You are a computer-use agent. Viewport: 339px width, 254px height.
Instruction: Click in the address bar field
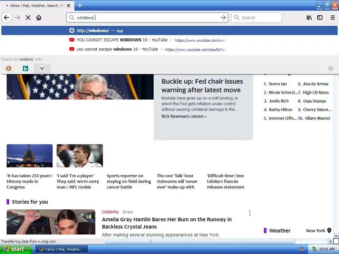tap(147, 18)
